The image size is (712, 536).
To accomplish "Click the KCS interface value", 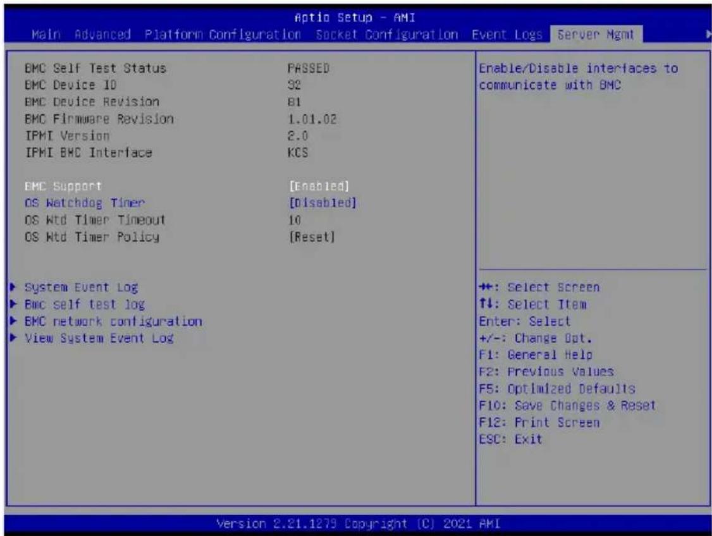I will [298, 153].
